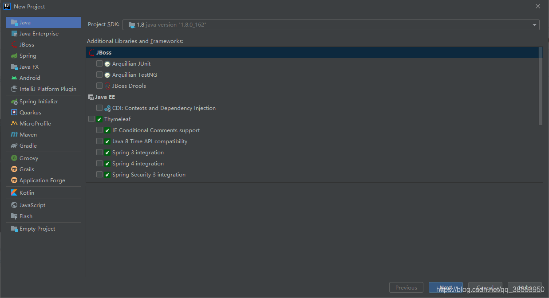The height and width of the screenshot is (298, 549).
Task: Click the JBoss icon in sidebar
Action: [x=14, y=45]
